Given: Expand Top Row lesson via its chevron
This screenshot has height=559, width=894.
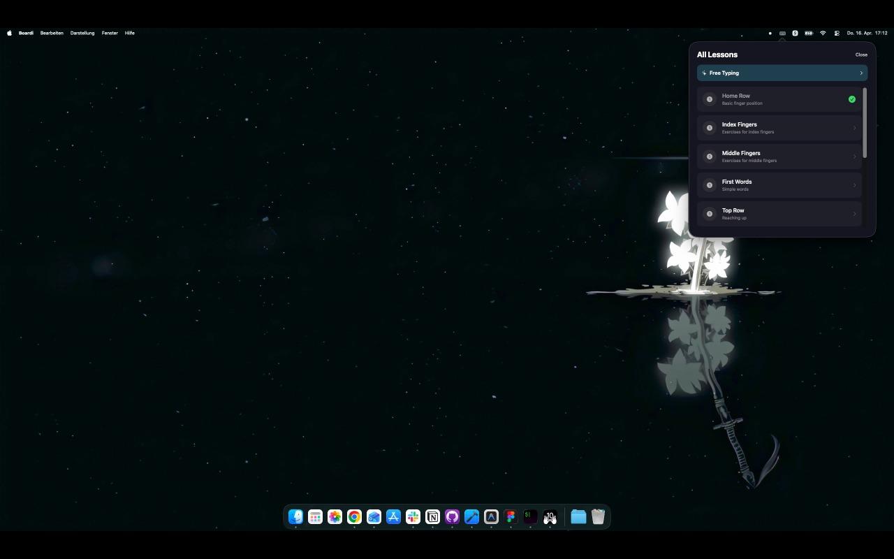Looking at the screenshot, I should tap(855, 214).
